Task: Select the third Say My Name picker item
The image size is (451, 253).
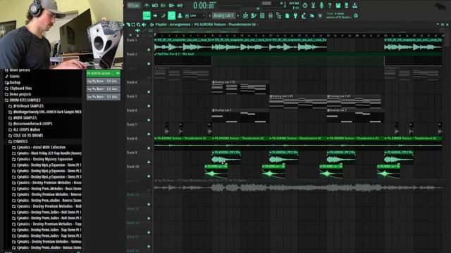Action: point(104,97)
